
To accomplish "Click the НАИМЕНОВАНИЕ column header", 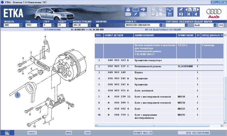I will tap(155, 35).
